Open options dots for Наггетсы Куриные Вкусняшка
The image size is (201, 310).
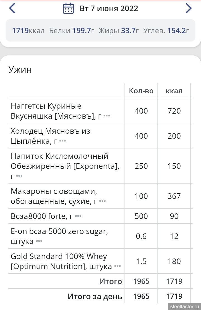point(107,116)
